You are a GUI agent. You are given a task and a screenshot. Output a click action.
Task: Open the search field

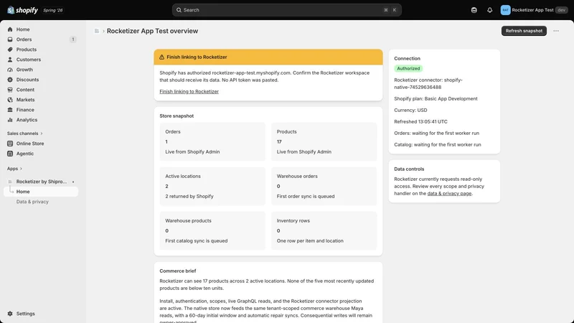point(286,10)
